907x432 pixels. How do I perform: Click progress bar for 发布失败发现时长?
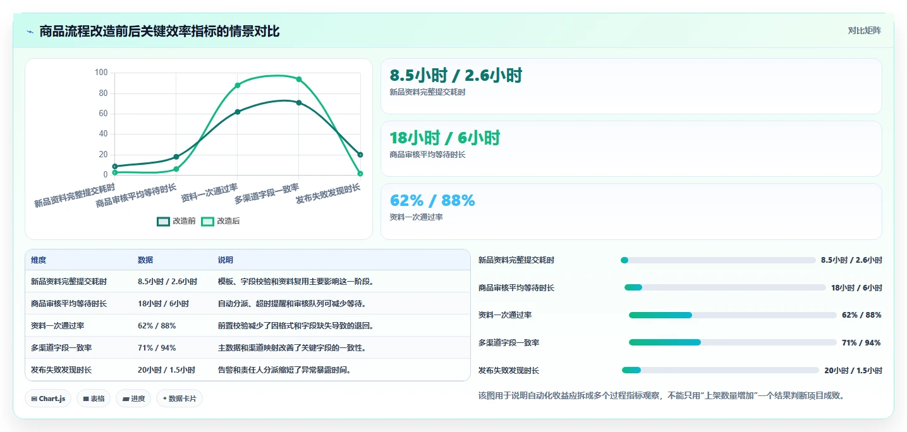pyautogui.click(x=721, y=370)
